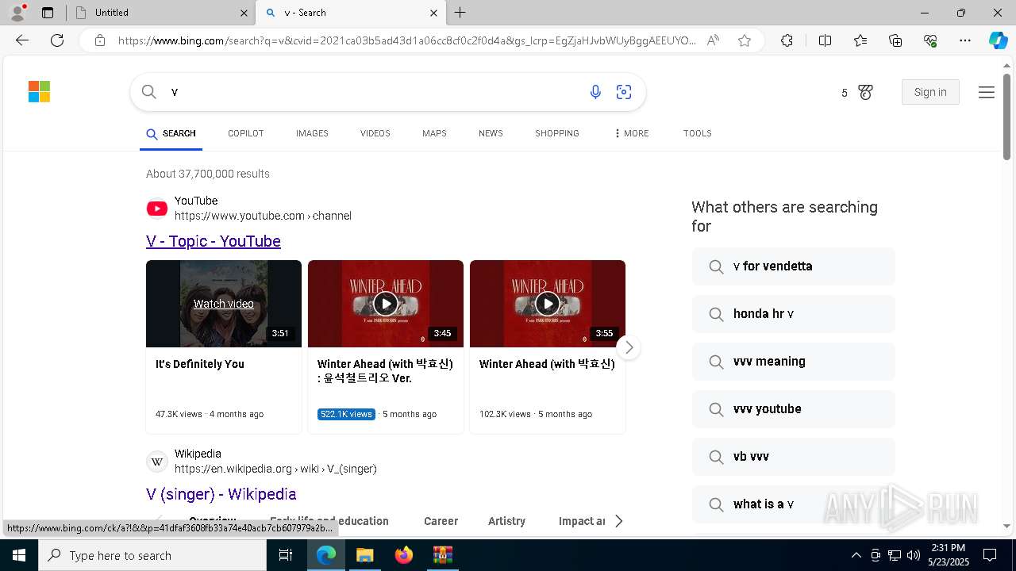Viewport: 1016px width, 571px height.
Task: Toggle read aloud in address bar
Action: 713,40
